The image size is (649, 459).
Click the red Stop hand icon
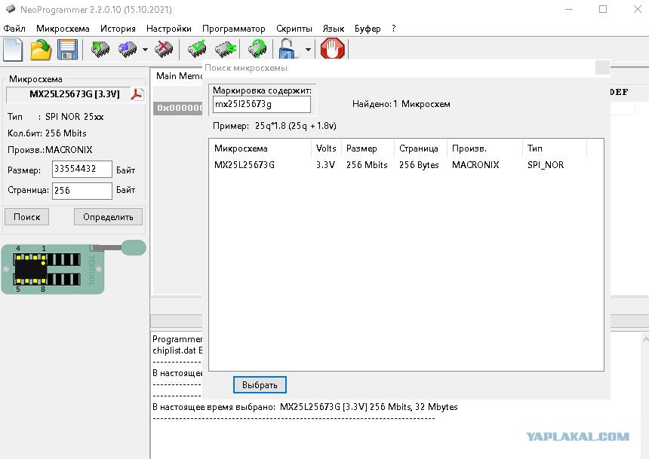point(332,48)
